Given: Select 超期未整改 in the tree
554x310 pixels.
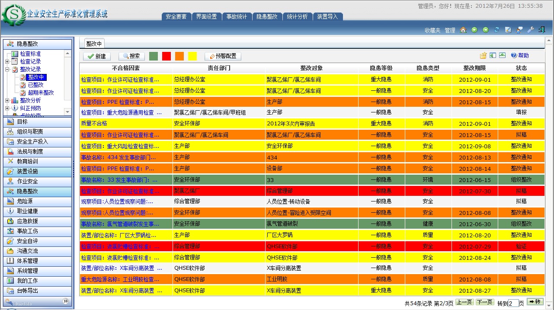Looking at the screenshot, I should (x=41, y=93).
